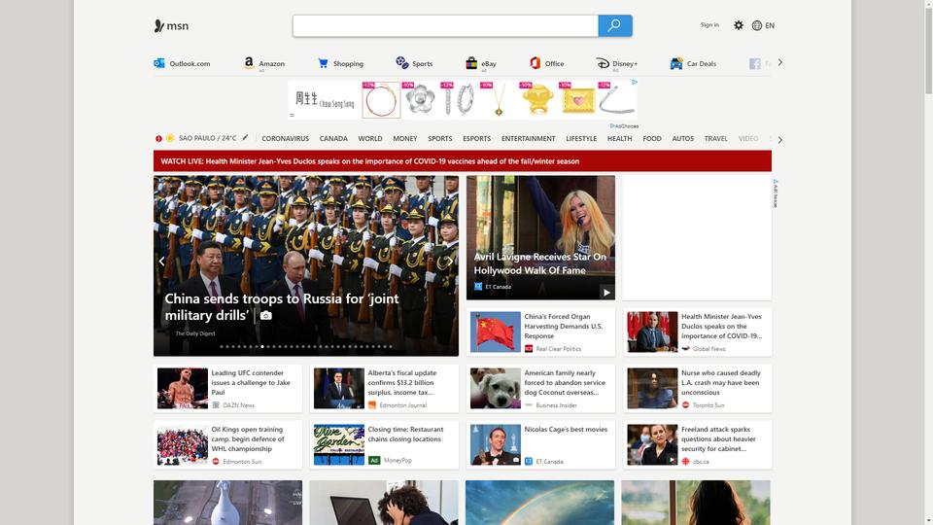The image size is (933, 525).
Task: Open Avril Lavigne Walk Of Fame story
Action: coord(539,263)
